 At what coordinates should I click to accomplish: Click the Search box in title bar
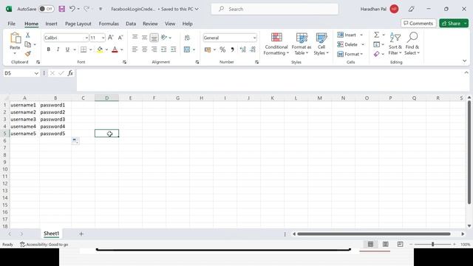coord(275,9)
